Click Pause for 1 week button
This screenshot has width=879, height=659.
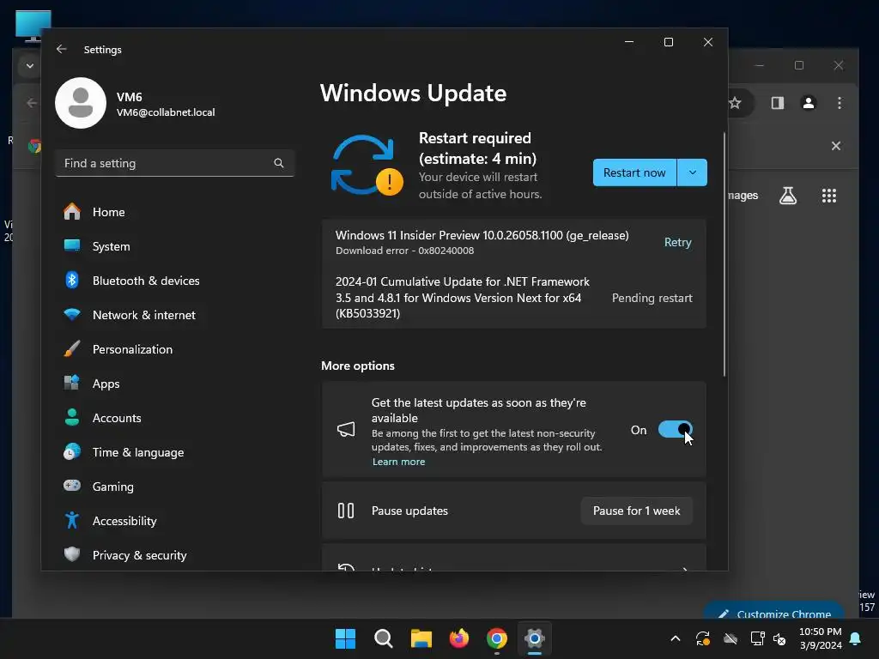coord(636,511)
